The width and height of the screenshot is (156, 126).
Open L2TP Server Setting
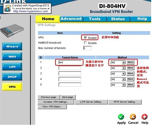click(91, 102)
